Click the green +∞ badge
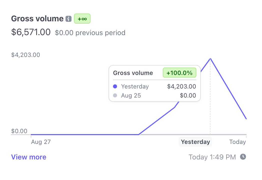The height and width of the screenshot is (180, 262). coord(82,19)
